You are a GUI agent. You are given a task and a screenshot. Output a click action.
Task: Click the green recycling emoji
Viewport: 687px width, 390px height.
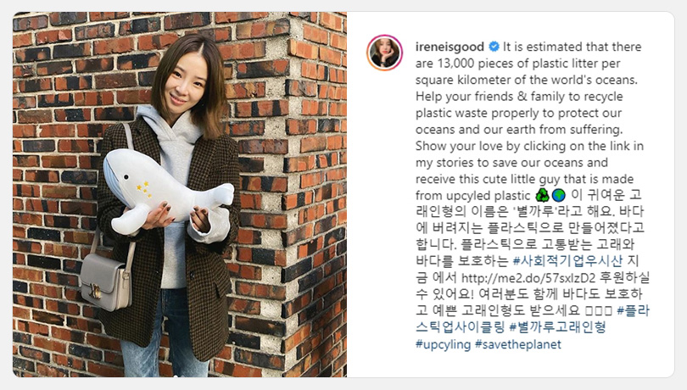pyautogui.click(x=542, y=195)
